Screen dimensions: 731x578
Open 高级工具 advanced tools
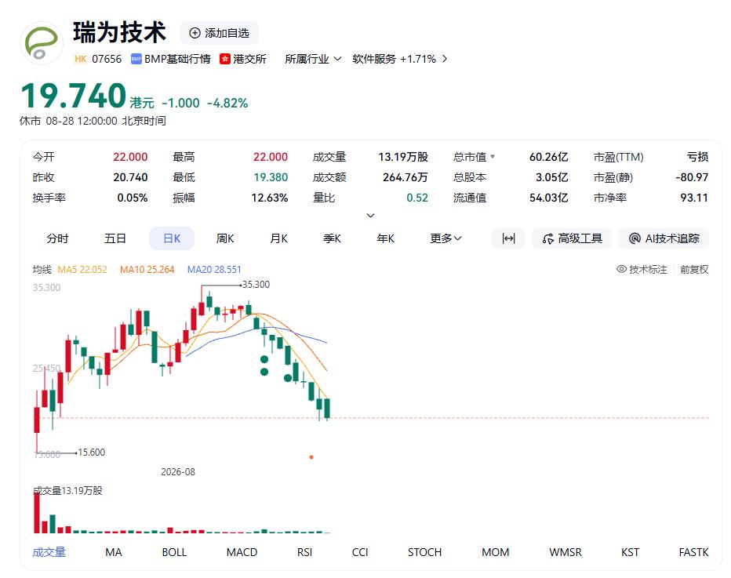coord(572,238)
